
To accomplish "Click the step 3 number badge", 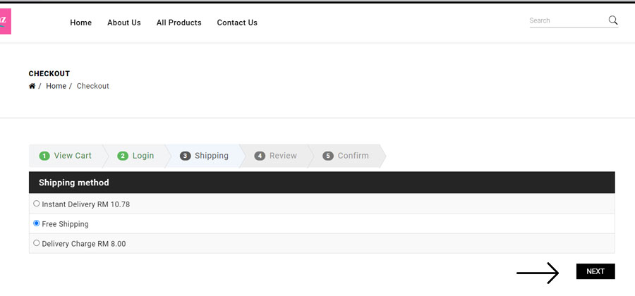I will 185,156.
